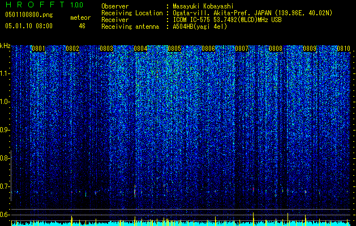This screenshot has width=356, height=226.
Task: Click the 0801 time marker
Action: [x=38, y=49]
